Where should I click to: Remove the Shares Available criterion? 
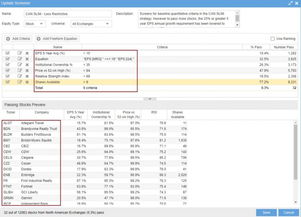tap(27, 82)
